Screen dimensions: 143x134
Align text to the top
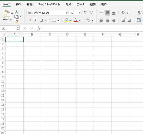click(x=102, y=12)
